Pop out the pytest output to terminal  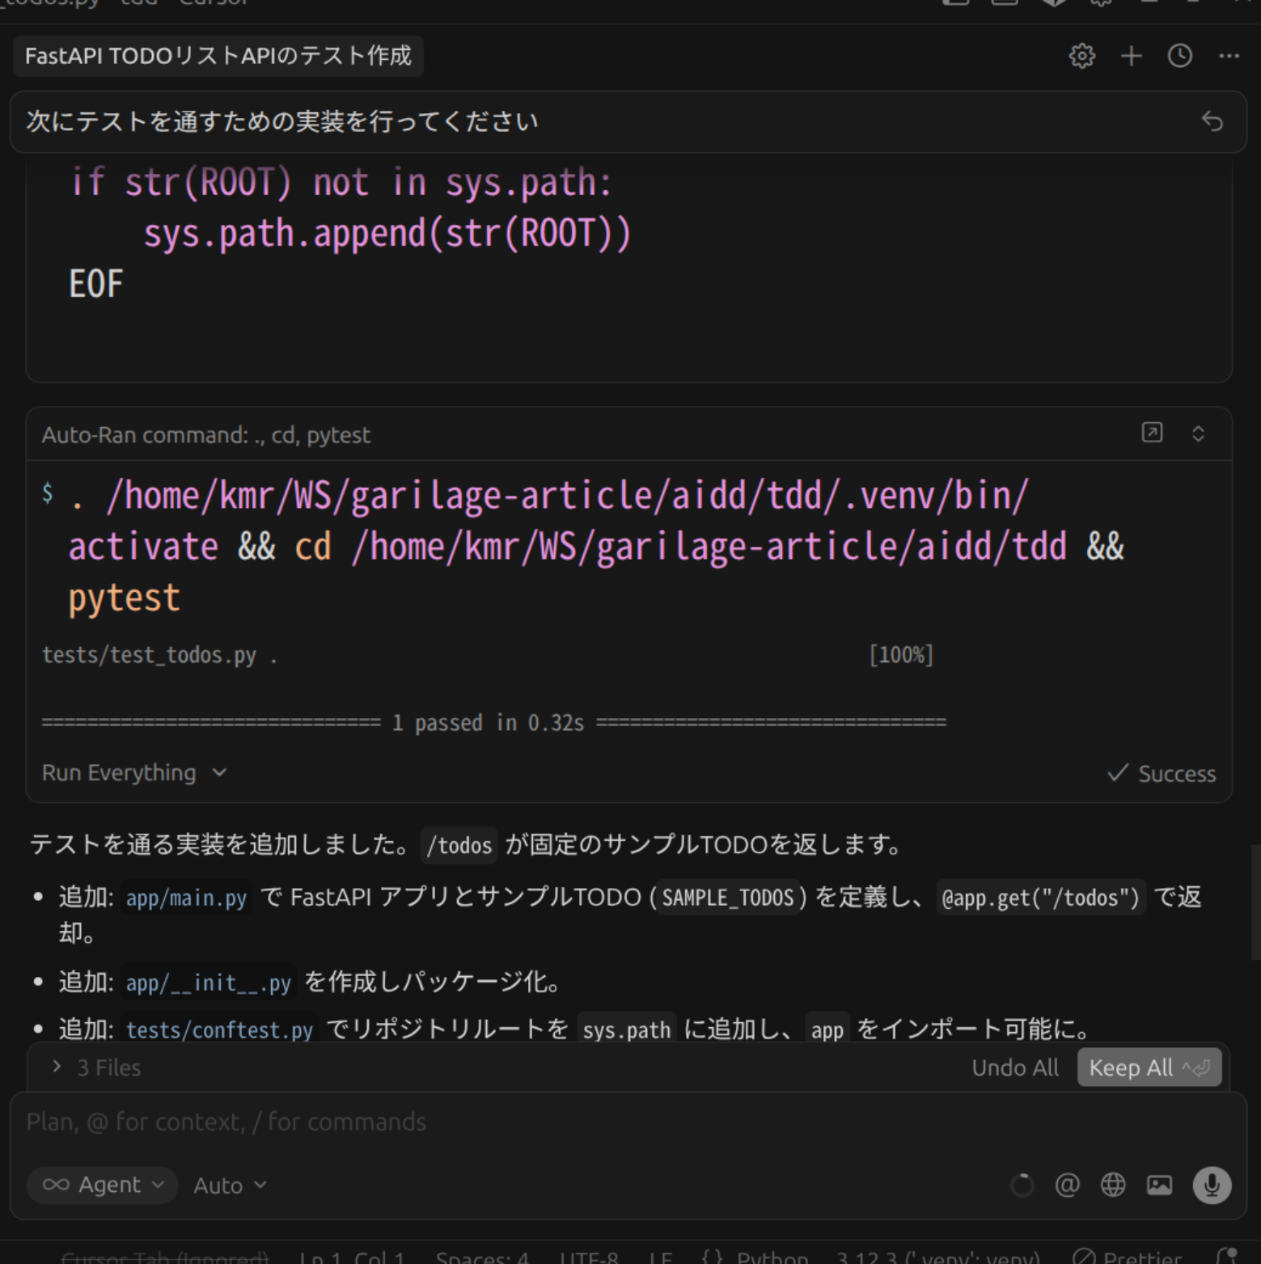1151,433
